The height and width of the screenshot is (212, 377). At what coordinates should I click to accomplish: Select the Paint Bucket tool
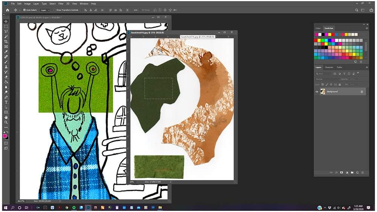6,82
